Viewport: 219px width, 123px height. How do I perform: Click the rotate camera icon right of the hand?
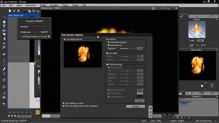(x=212, y=85)
